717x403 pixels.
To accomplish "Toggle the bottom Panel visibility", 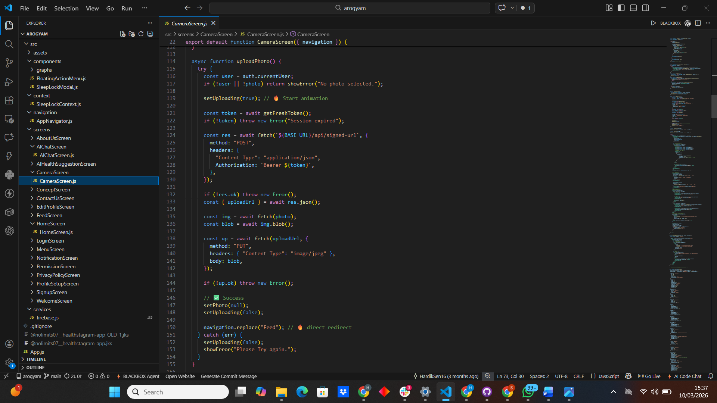I will (x=633, y=8).
